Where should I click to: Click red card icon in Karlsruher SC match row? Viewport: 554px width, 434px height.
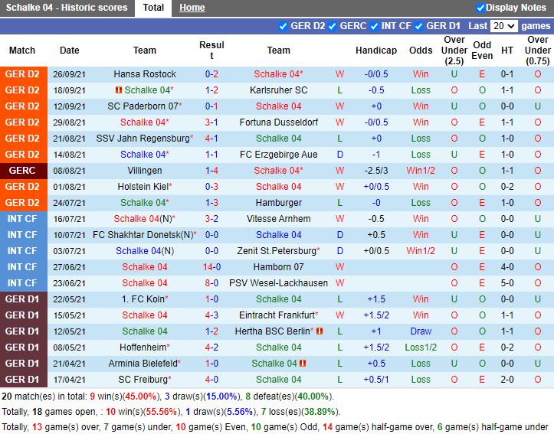pyautogui.click(x=119, y=90)
